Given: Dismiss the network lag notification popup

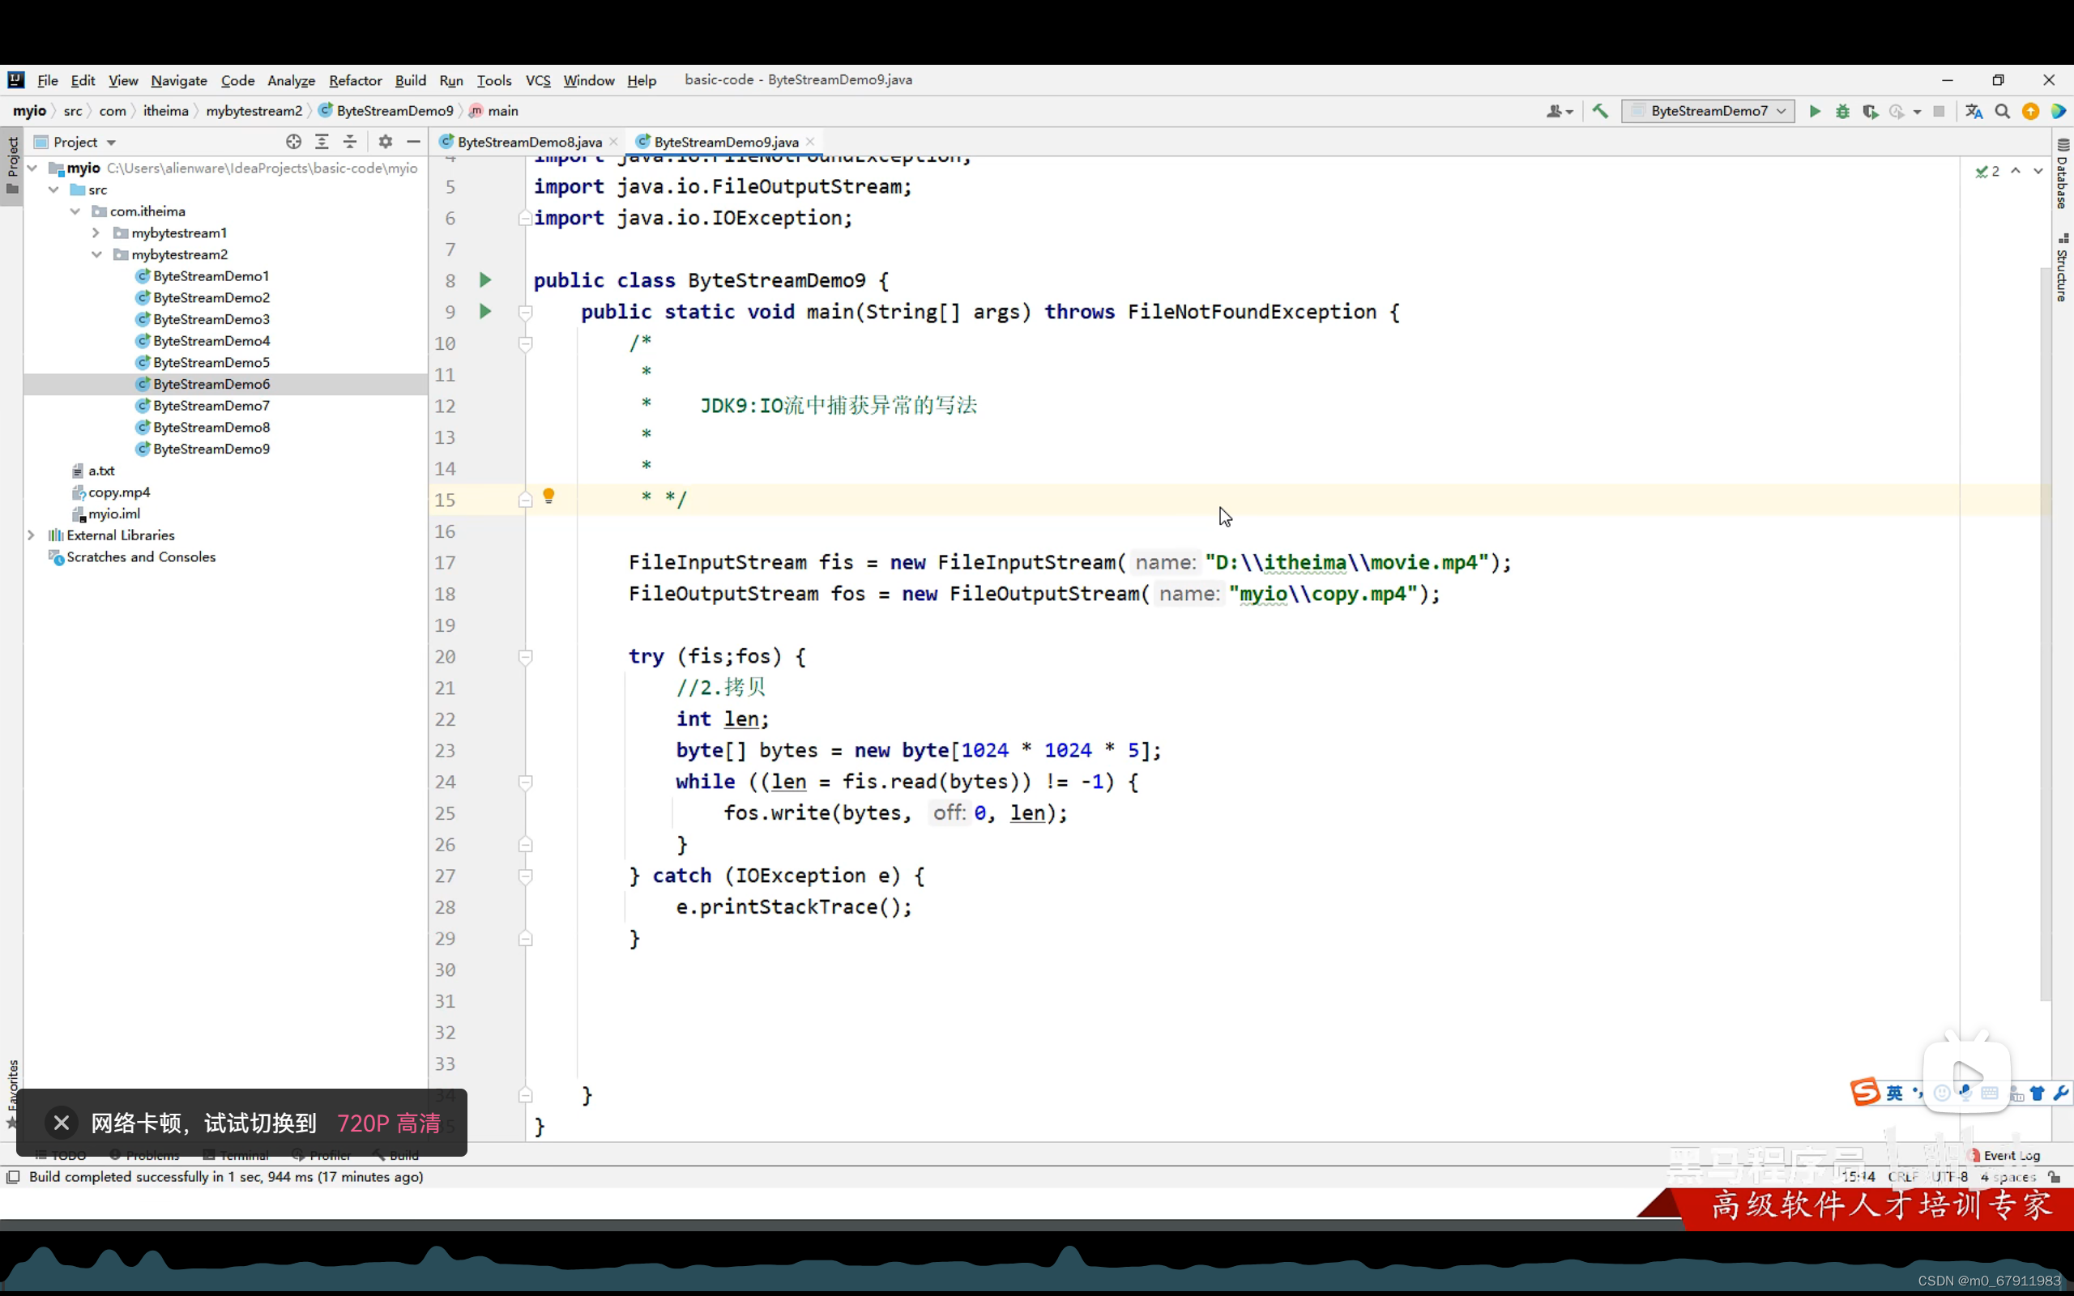Looking at the screenshot, I should coord(61,1123).
